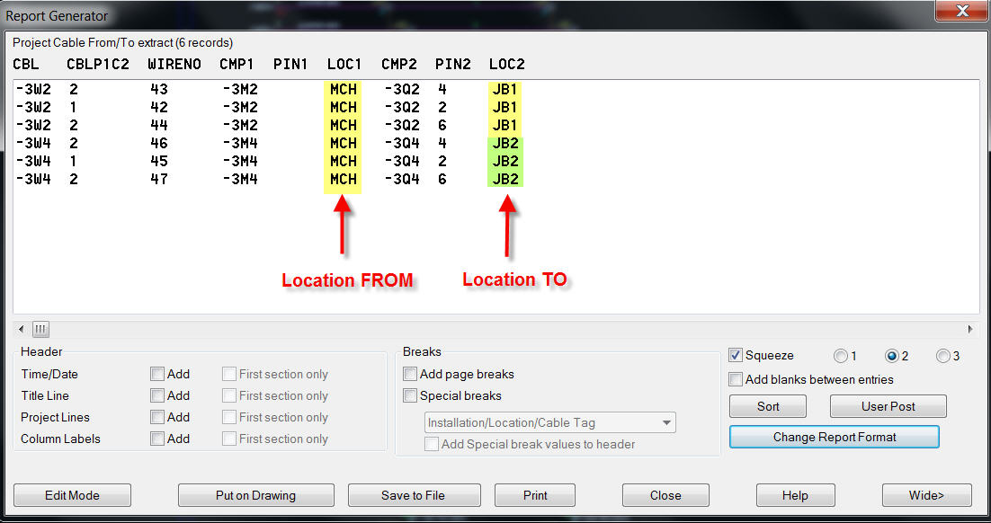The width and height of the screenshot is (991, 523).
Task: Uncheck the Squeeze checkbox
Action: tap(736, 355)
